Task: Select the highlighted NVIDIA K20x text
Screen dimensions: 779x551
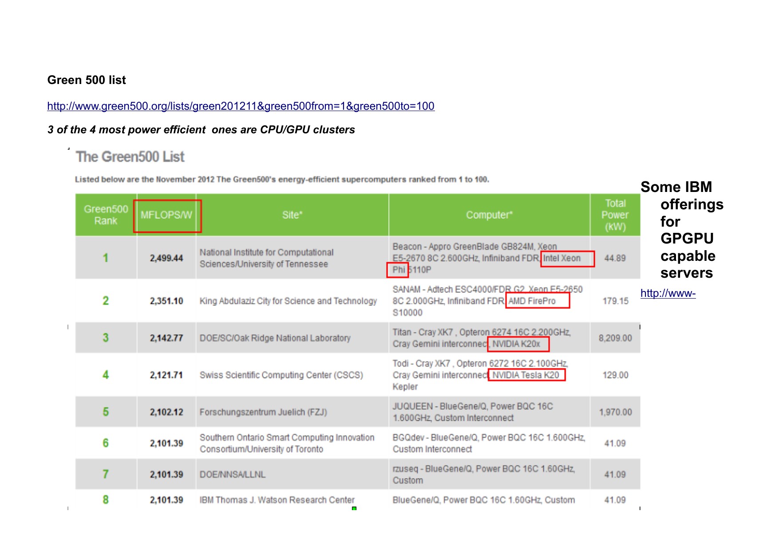Action: 518,344
